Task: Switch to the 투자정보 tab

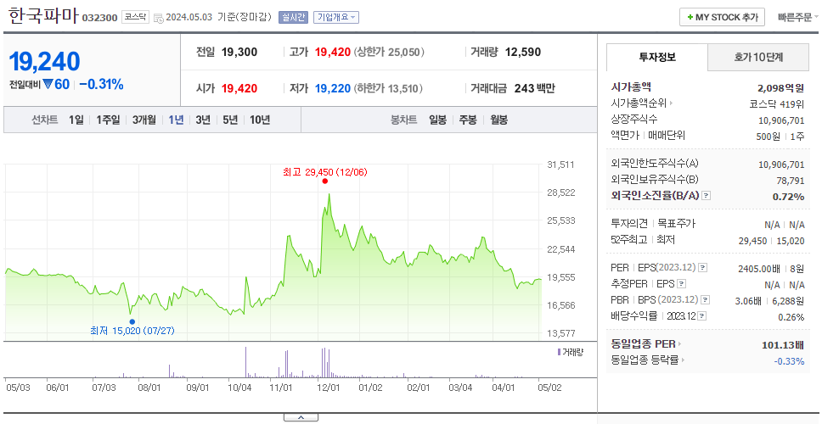Action: [657, 58]
